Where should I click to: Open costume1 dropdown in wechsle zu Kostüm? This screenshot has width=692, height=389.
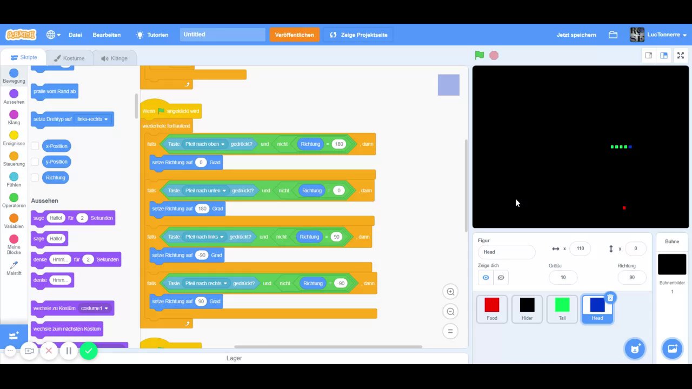click(x=95, y=308)
